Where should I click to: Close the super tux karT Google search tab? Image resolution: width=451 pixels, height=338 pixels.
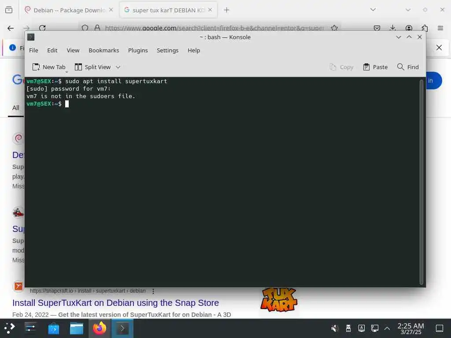[x=210, y=10]
